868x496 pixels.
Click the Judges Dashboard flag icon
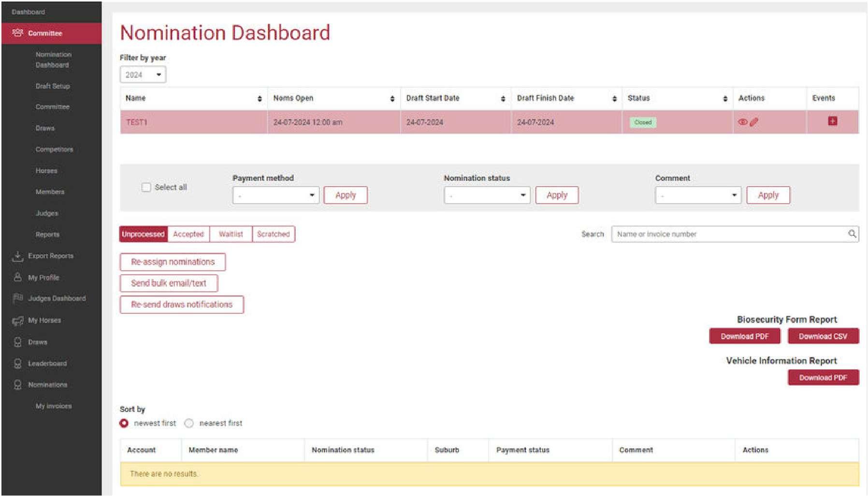pos(17,298)
